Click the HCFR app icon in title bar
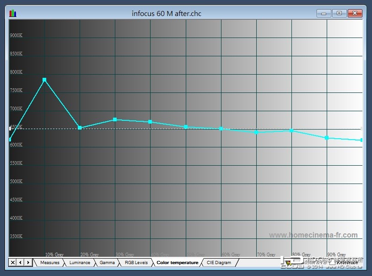372x276 pixels. click(x=13, y=13)
